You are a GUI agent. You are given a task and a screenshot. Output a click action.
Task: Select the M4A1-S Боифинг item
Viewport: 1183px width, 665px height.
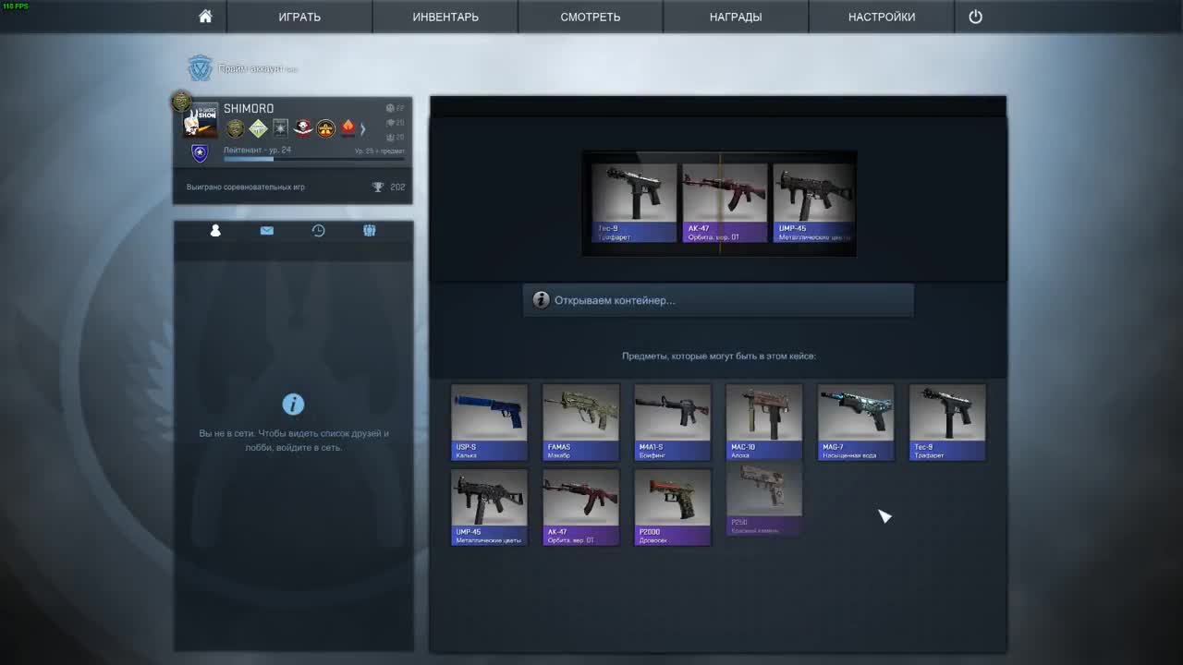pyautogui.click(x=672, y=422)
